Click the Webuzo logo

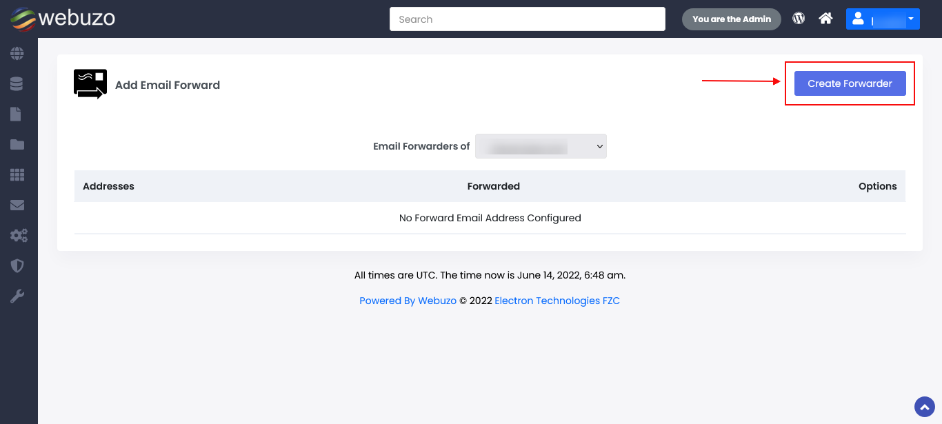(x=62, y=19)
